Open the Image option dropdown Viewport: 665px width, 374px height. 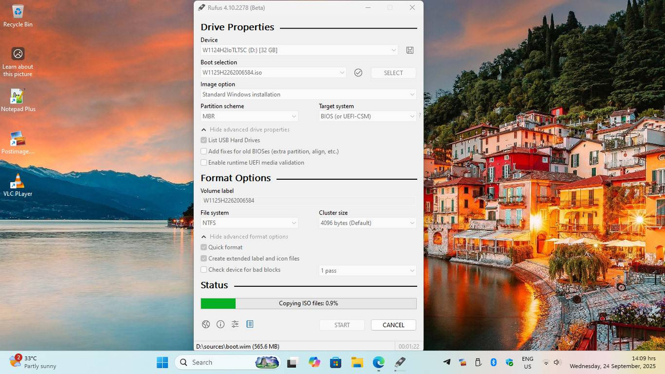tap(309, 95)
